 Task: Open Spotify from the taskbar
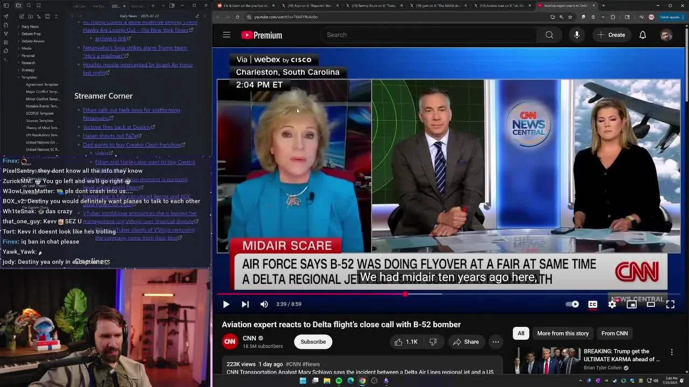pos(339,381)
